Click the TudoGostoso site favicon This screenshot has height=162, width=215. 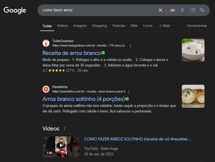tap(46, 43)
